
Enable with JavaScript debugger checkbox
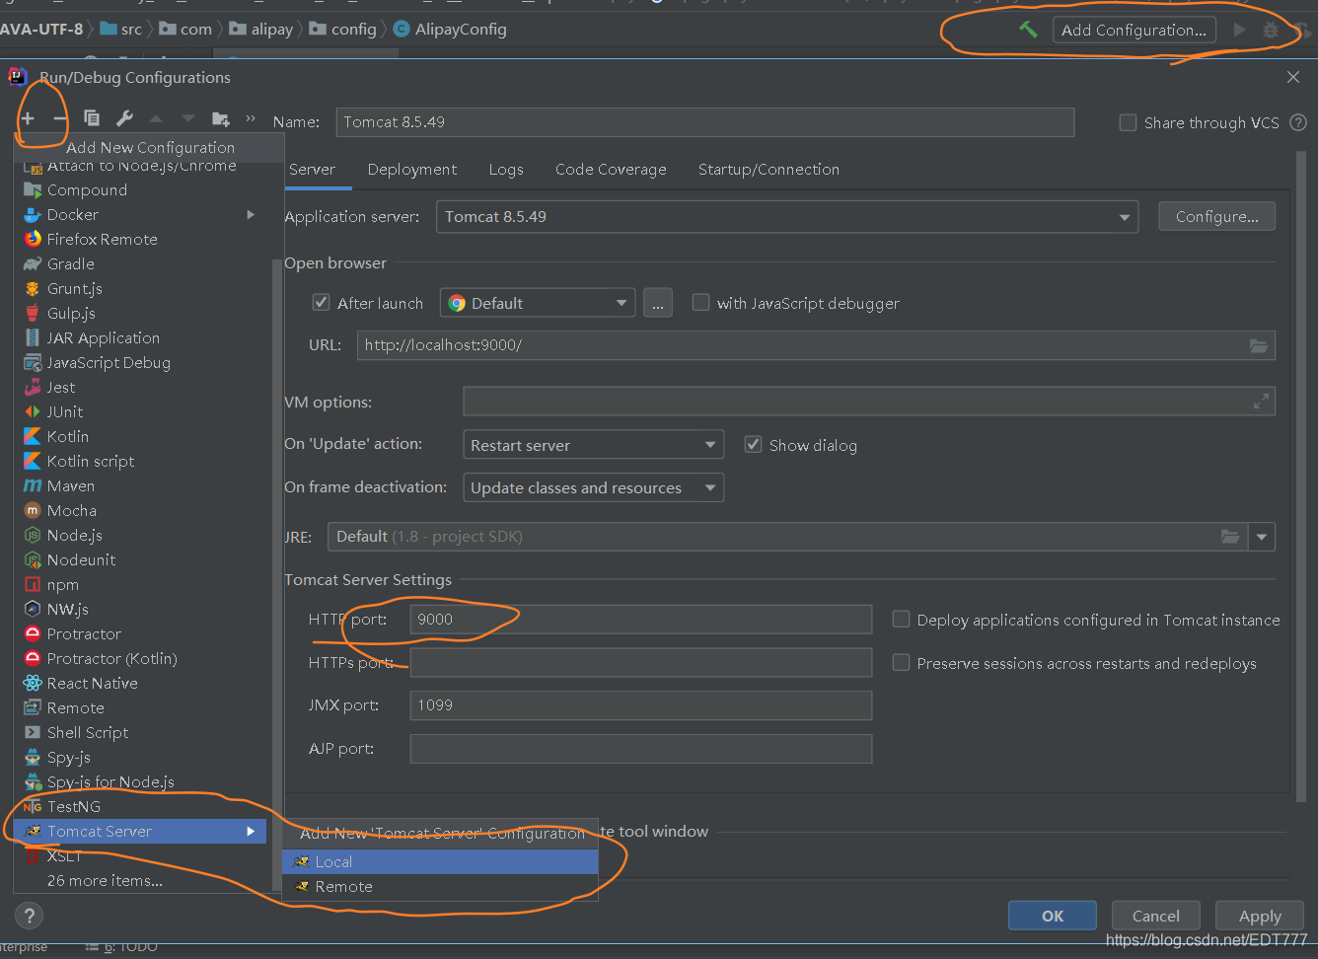click(700, 302)
